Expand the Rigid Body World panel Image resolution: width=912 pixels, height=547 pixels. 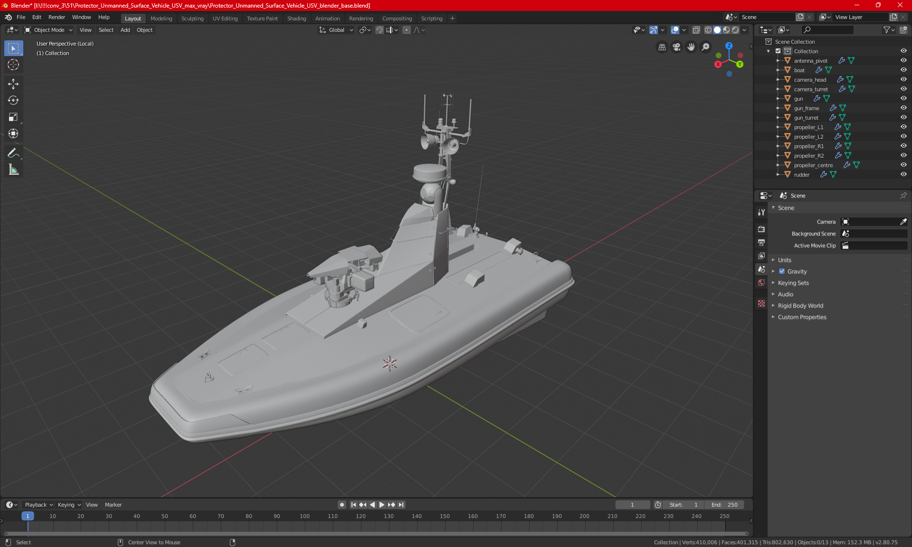[800, 305]
